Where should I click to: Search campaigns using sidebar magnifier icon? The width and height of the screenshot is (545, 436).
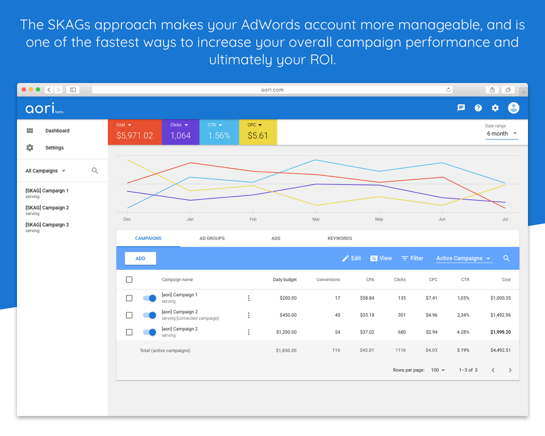[x=95, y=171]
